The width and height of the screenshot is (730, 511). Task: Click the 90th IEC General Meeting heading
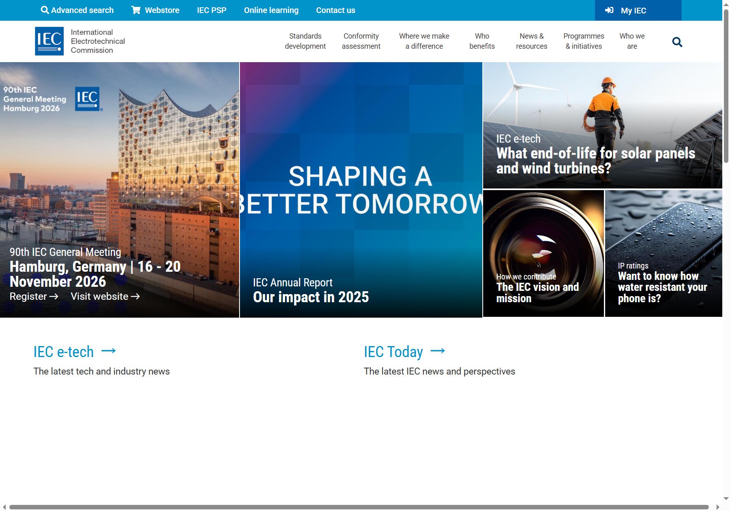click(x=65, y=252)
